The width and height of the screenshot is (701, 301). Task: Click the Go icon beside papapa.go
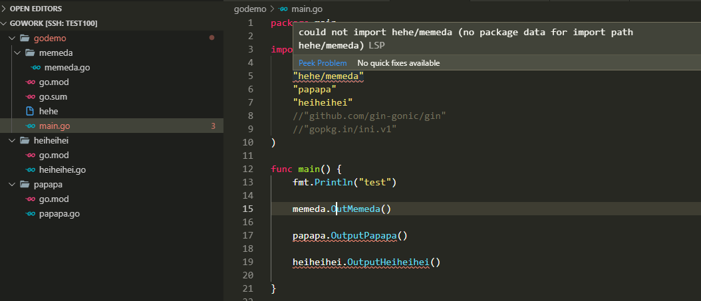tap(29, 213)
